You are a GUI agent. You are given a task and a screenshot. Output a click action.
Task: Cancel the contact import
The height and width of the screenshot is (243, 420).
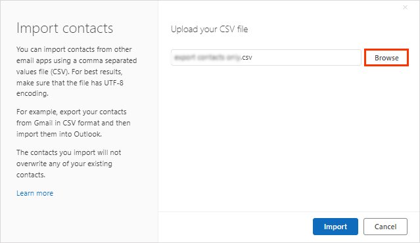[385, 227]
